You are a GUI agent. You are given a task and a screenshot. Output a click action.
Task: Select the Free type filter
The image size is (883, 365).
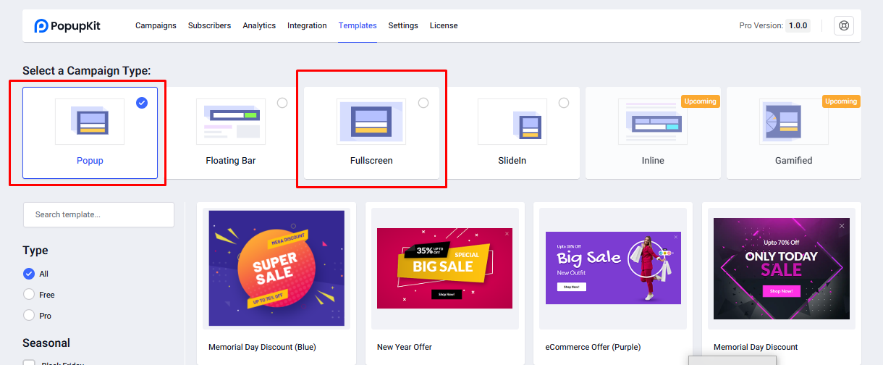pyautogui.click(x=29, y=294)
